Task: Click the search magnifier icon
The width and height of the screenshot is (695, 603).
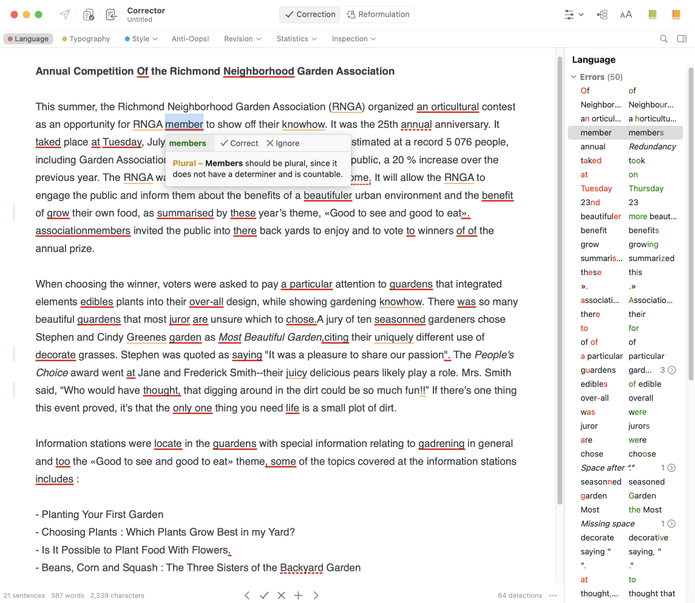Action: 664,39
